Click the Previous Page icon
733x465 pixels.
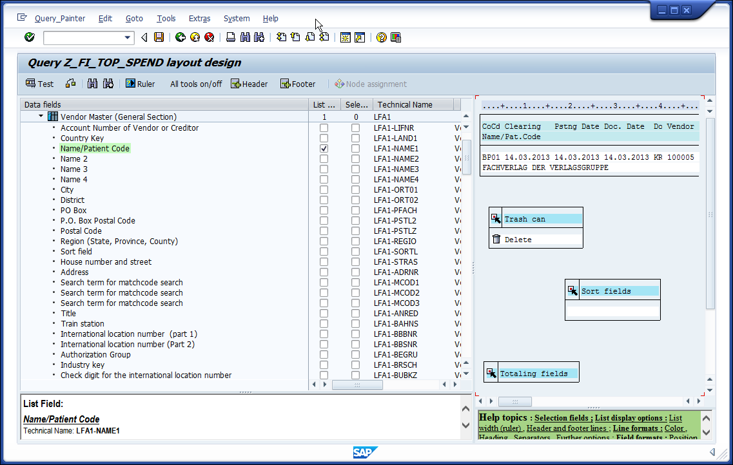pyautogui.click(x=295, y=37)
